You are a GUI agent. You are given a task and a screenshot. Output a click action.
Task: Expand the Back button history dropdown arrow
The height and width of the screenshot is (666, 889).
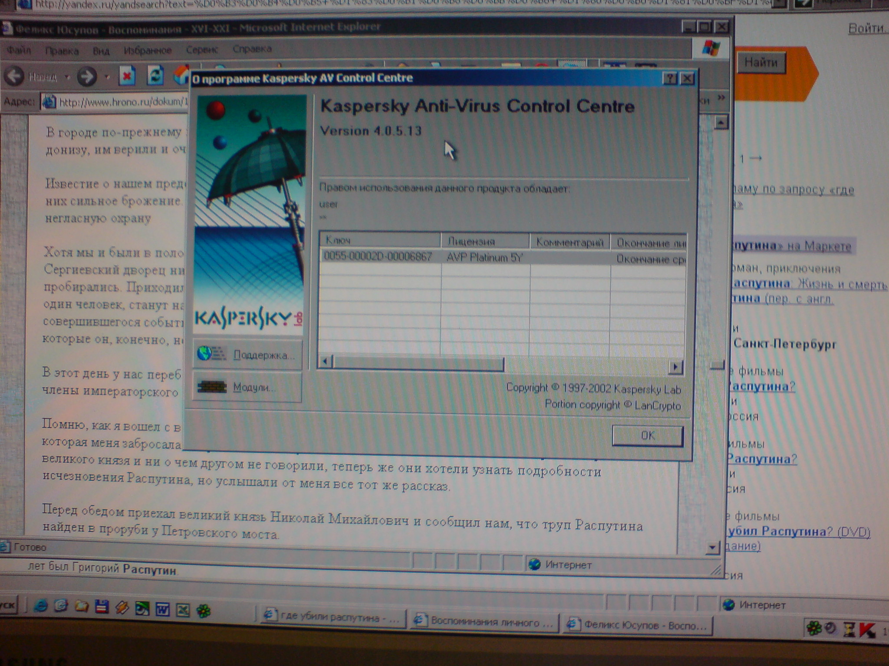(67, 77)
